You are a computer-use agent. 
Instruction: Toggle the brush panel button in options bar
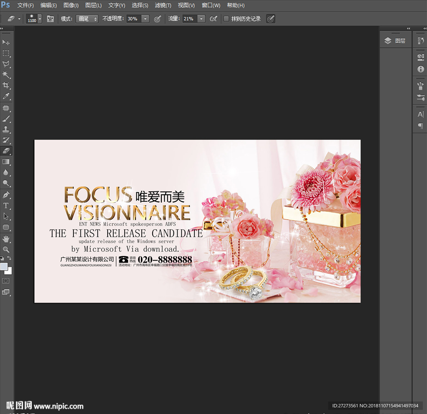click(x=50, y=19)
